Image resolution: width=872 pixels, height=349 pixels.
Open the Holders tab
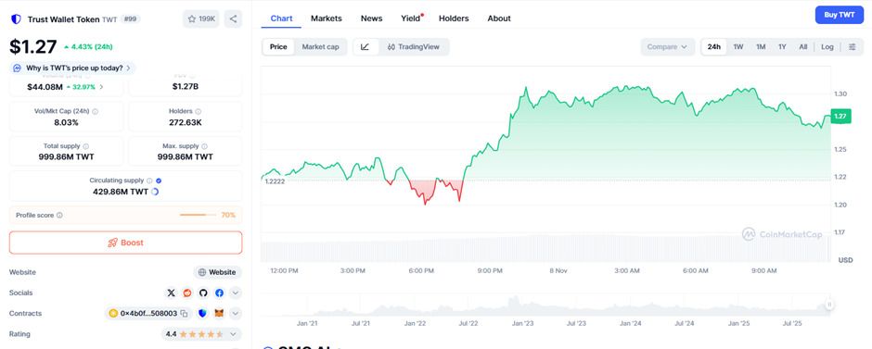pyautogui.click(x=454, y=19)
